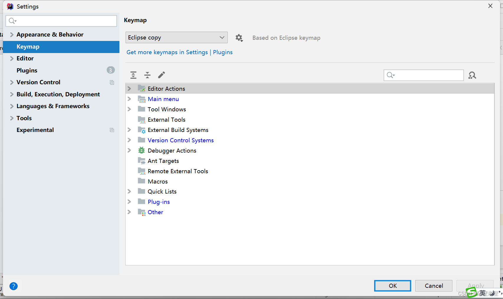Click the Version Control project-level icon
Viewport: 503px width, 299px height.
tap(112, 82)
